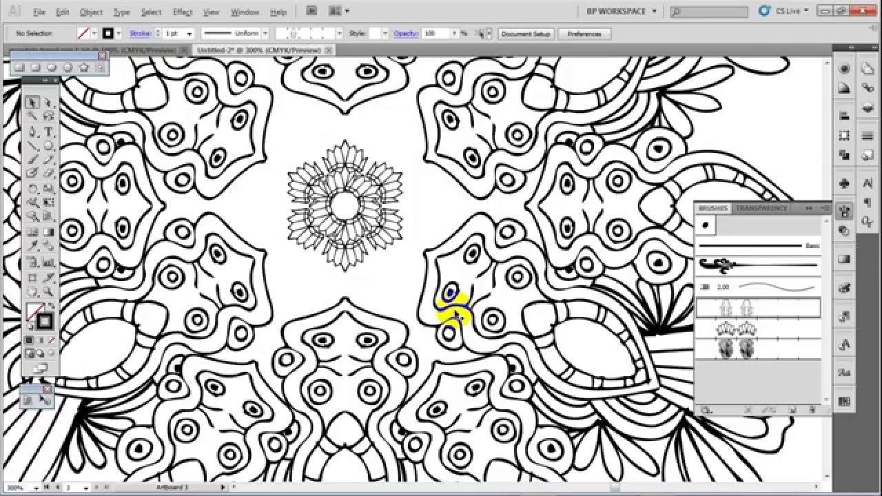Select the Scale tool

49,188
